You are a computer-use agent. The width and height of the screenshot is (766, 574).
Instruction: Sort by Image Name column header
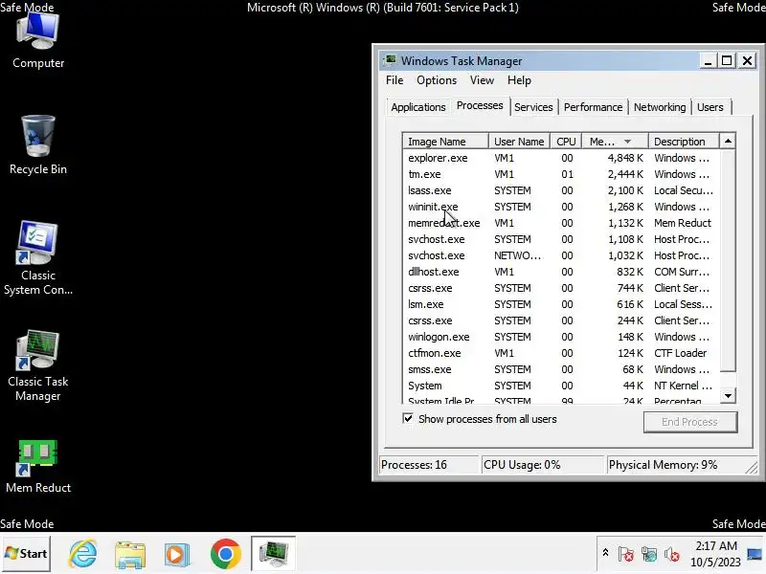(x=445, y=142)
